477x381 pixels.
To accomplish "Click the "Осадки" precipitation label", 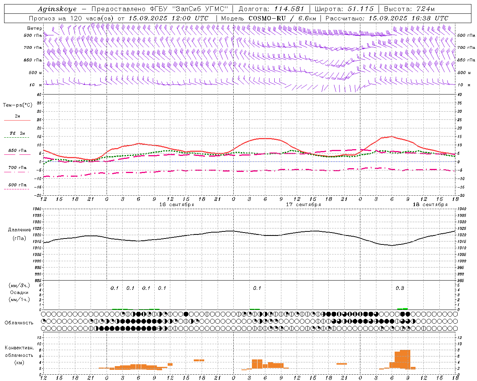I will (x=19, y=292).
